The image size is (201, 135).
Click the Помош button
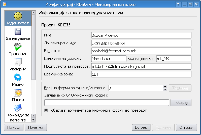[14, 127]
